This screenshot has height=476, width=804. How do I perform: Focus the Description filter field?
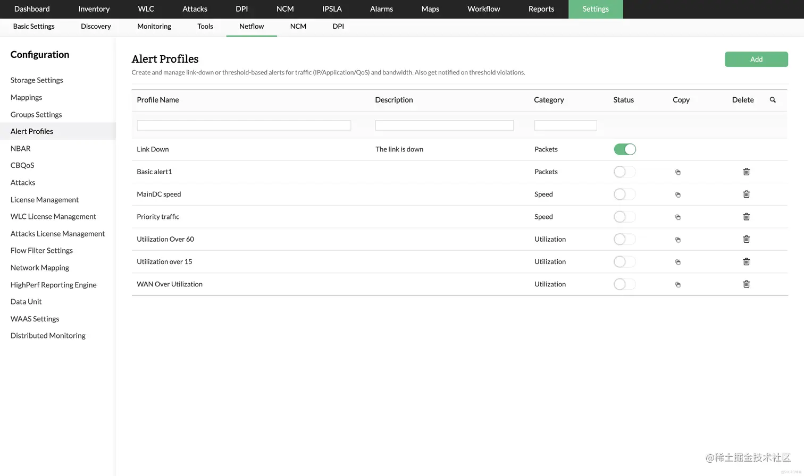click(x=445, y=125)
